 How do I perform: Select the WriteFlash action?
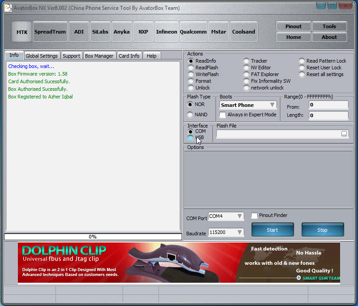point(203,74)
